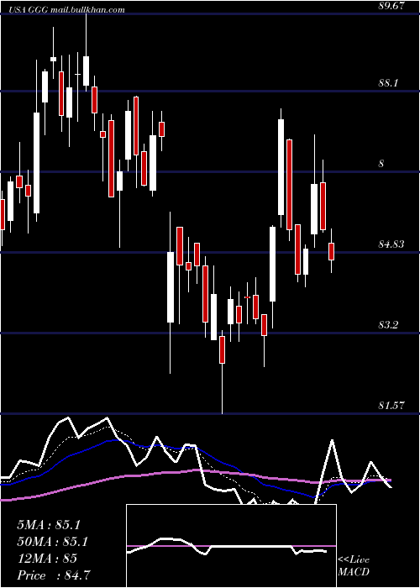
Task: Click the 'USA GGG mail.bullkhan.com' header text
Action: pyautogui.click(x=66, y=10)
